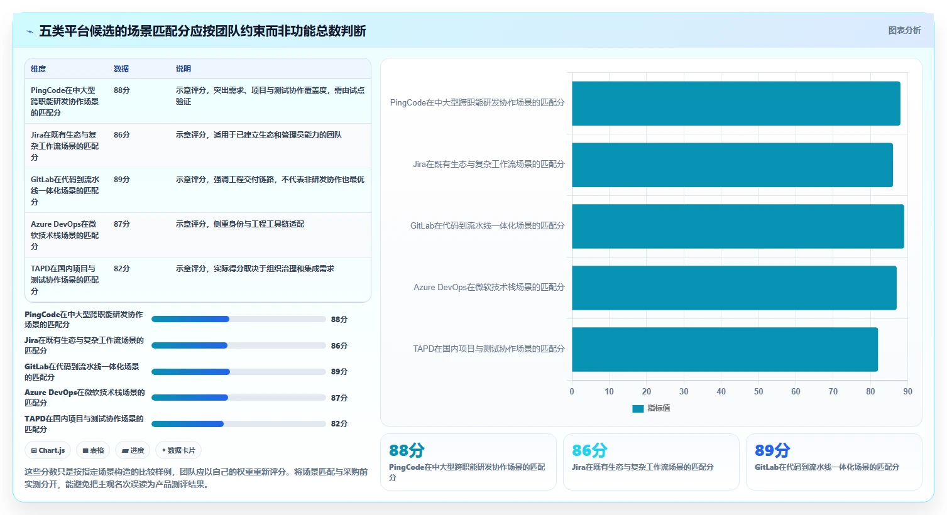Click the 数据 column header
Screen dimensions: 947x515
[x=121, y=69]
